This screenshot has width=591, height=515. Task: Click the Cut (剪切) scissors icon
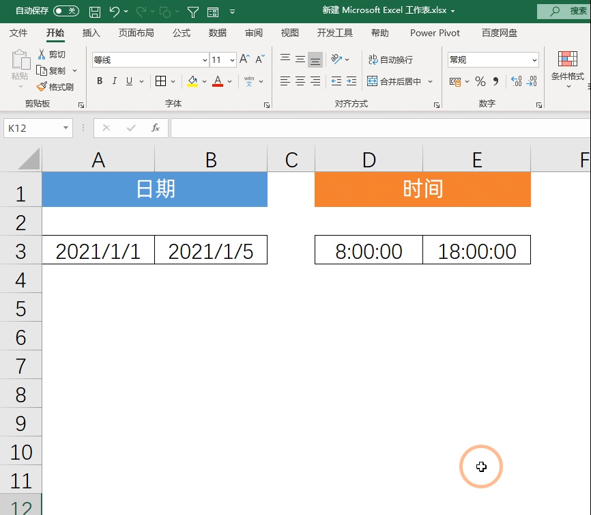42,55
